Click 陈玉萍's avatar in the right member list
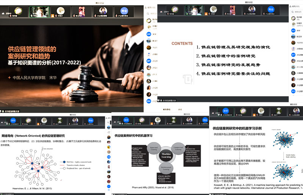303x195 pixels. point(294,36)
